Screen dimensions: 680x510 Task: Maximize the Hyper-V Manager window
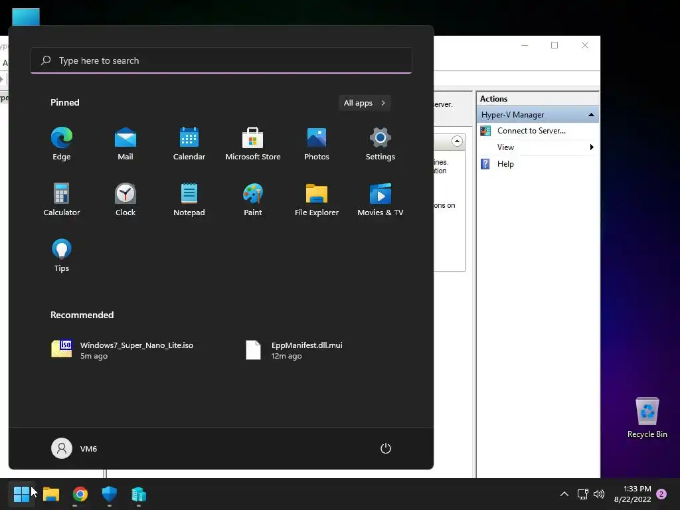tap(554, 45)
